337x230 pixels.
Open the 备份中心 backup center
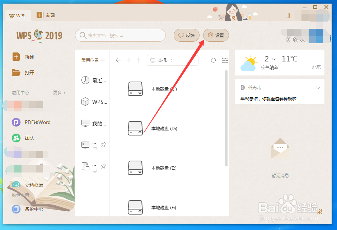28,209
